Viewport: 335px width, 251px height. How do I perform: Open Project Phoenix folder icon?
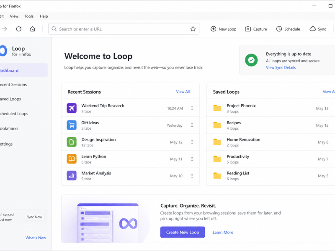(x=217, y=108)
